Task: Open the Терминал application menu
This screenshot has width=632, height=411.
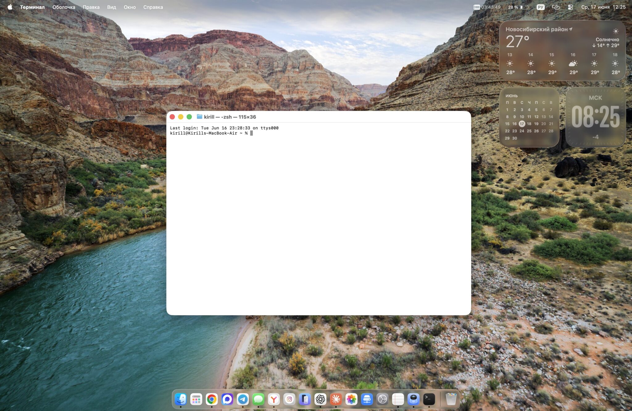Action: [32, 7]
